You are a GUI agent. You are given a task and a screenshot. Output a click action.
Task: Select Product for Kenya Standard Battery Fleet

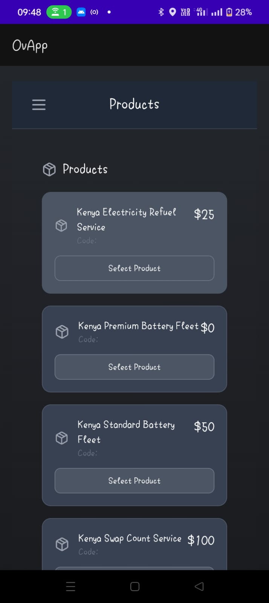[134, 480]
